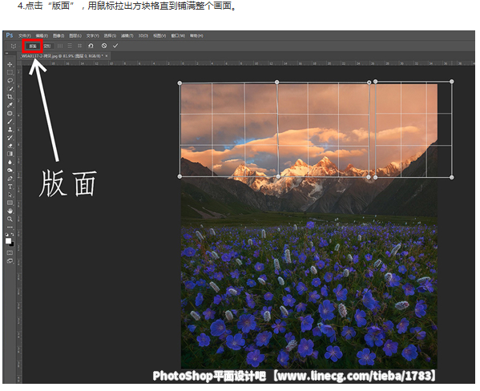The image size is (480, 391).
Task: Select the Eyedropper tool
Action: (10, 105)
